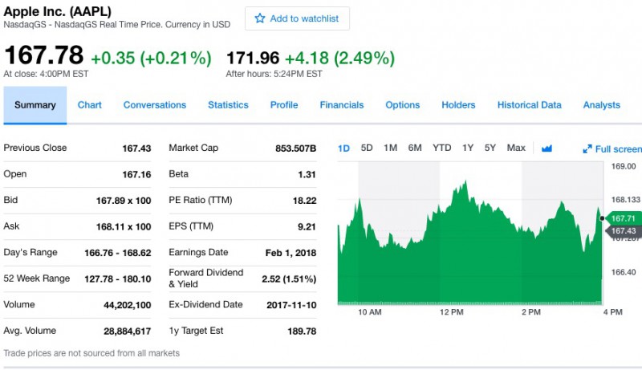
Task: Select the 1D chart range
Action: coord(344,148)
